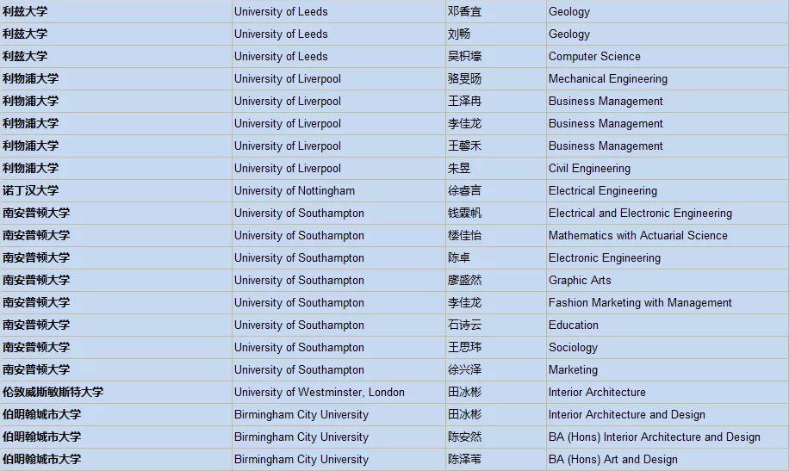Click '南安普顿大学' in the Graphic Arts row
789x471 pixels.
36,281
